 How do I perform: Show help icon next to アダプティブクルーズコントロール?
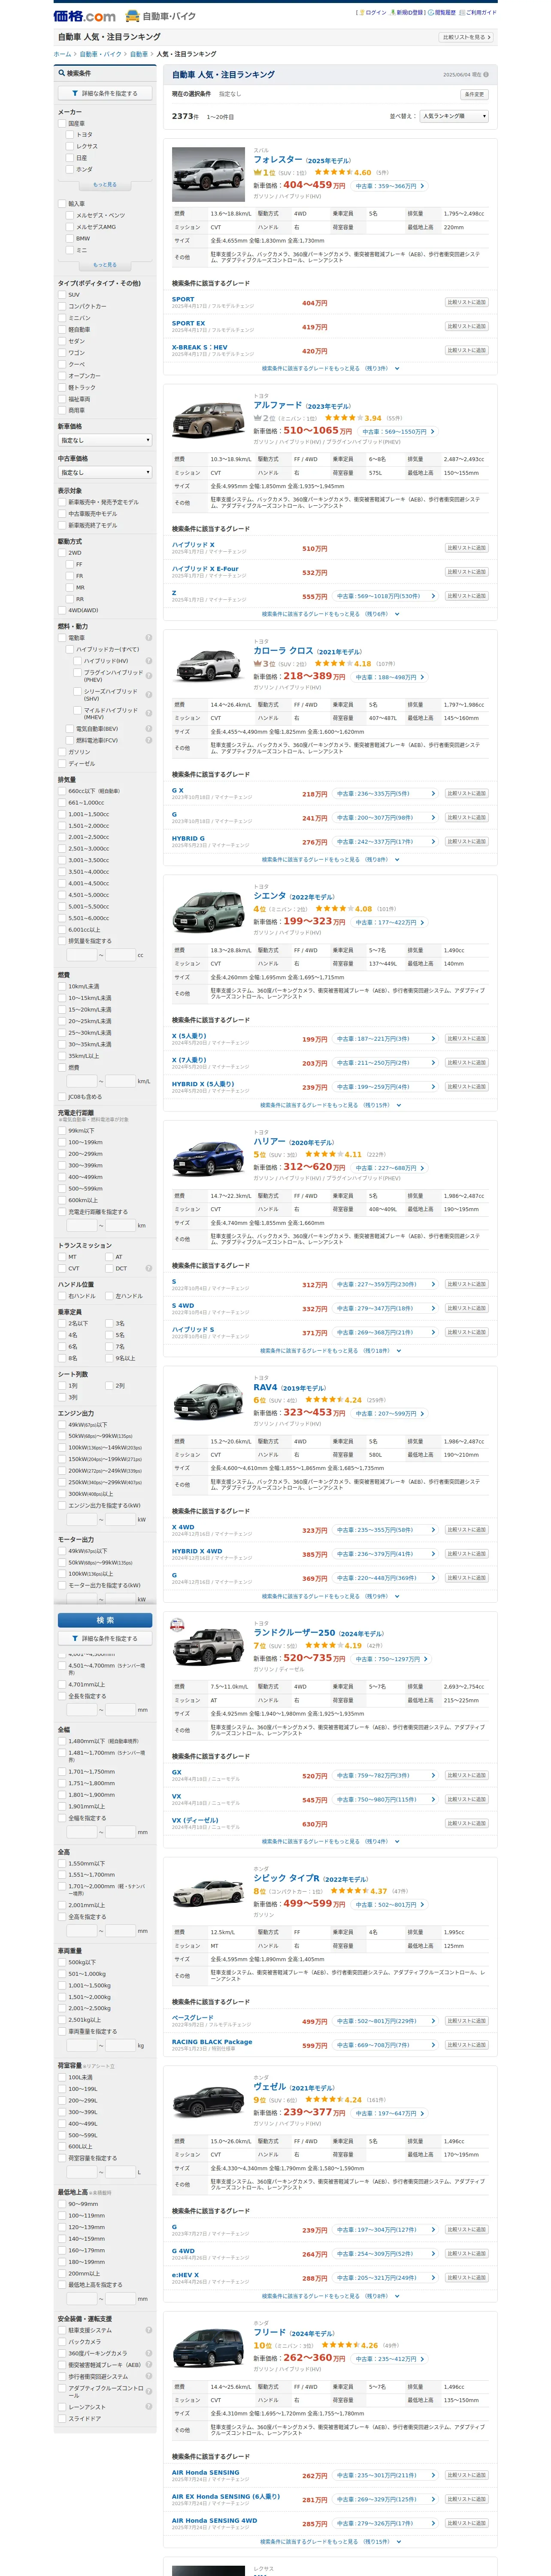149,2391
